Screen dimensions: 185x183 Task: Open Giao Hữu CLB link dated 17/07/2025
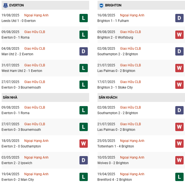[130, 82]
